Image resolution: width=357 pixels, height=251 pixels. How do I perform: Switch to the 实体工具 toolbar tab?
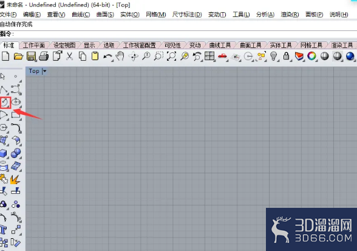click(280, 45)
